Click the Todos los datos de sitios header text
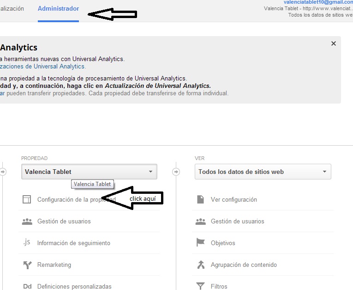Viewport: 353px width, 290px height. (320, 15)
